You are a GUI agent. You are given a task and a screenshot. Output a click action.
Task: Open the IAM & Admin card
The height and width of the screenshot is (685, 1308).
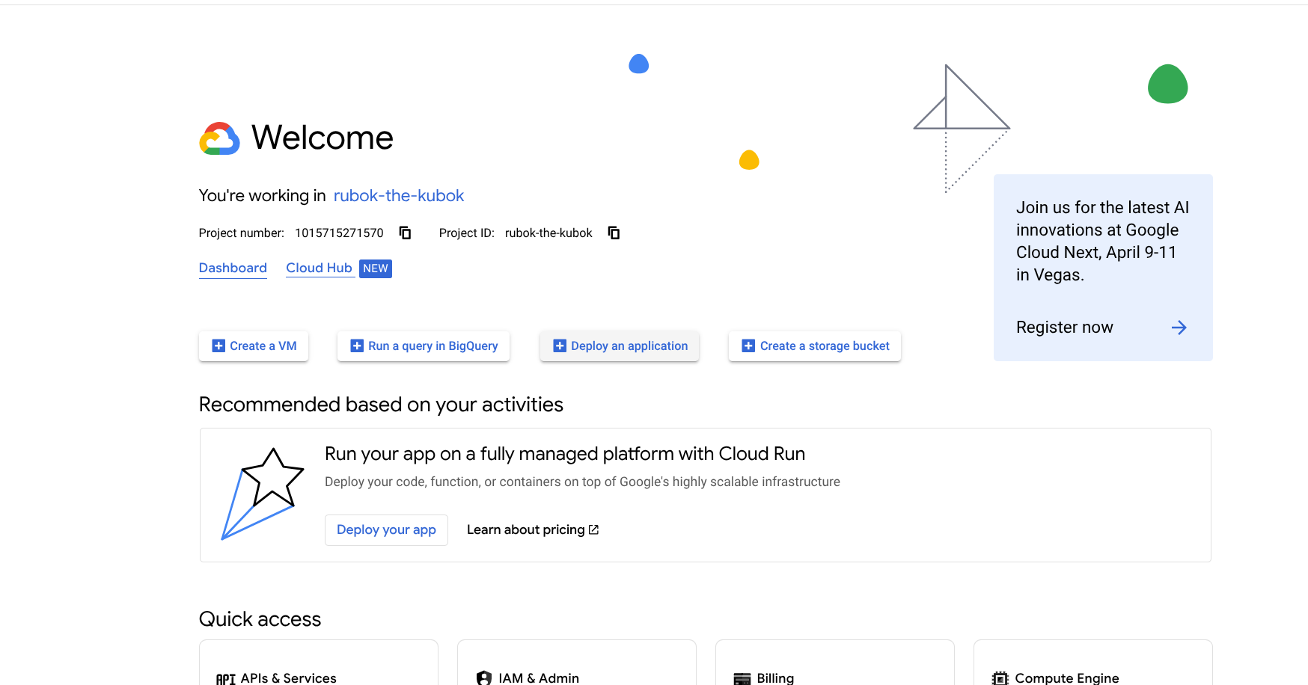pyautogui.click(x=577, y=669)
